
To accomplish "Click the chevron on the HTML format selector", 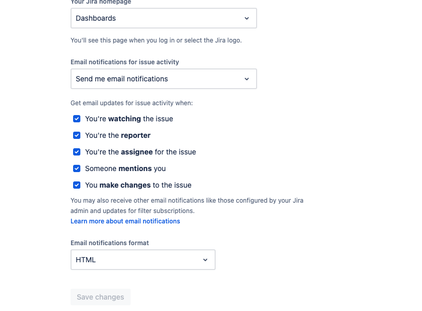I will 205,259.
